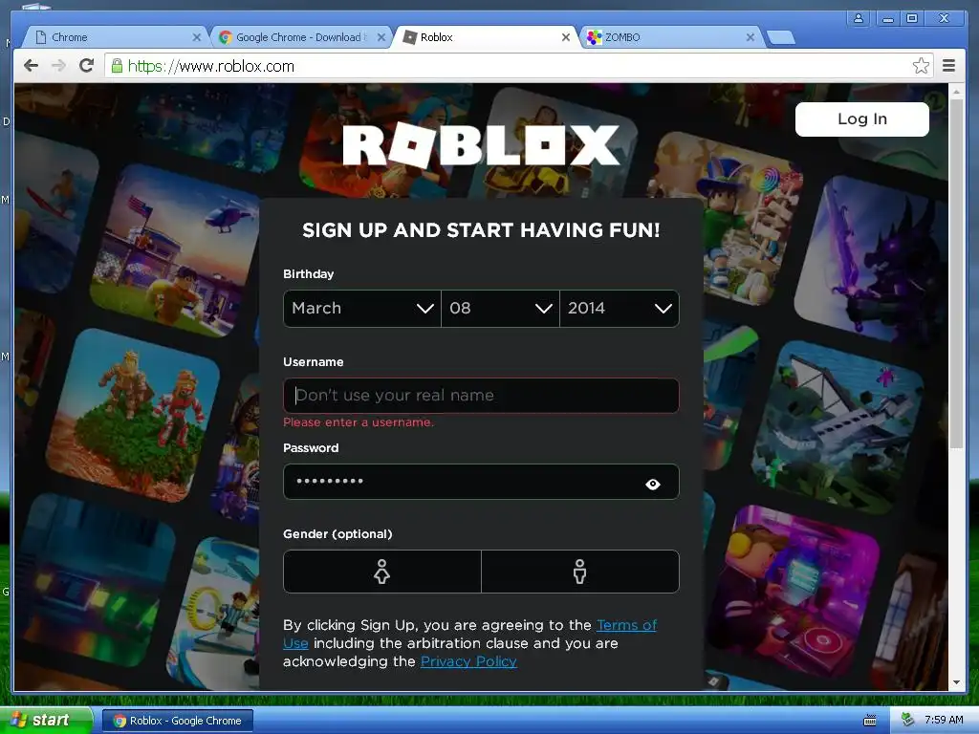Click the green padlock security icon

point(117,66)
